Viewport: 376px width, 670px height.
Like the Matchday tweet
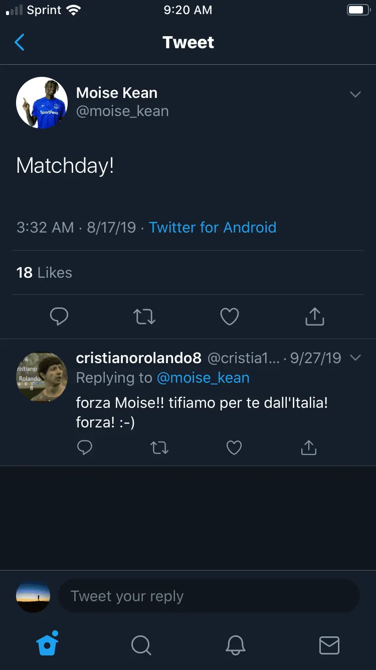tap(230, 316)
